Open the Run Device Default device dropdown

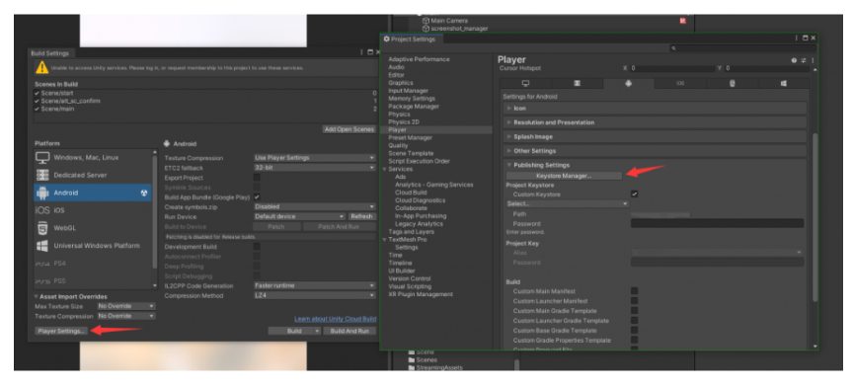click(x=300, y=216)
